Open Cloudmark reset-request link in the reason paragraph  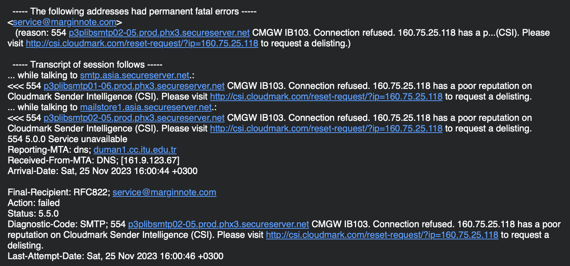point(142,43)
